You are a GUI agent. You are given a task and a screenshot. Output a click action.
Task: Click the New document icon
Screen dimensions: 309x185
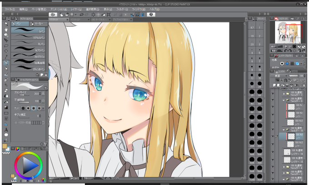click(61, 14)
